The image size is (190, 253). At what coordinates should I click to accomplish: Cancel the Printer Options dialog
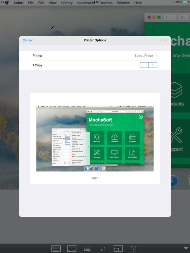click(x=28, y=40)
